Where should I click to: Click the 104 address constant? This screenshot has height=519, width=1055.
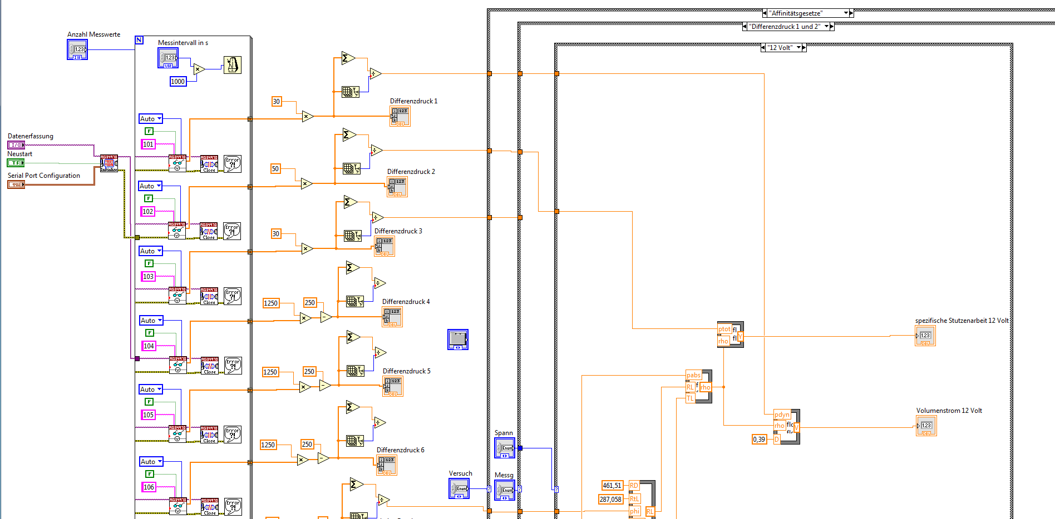pyautogui.click(x=149, y=346)
